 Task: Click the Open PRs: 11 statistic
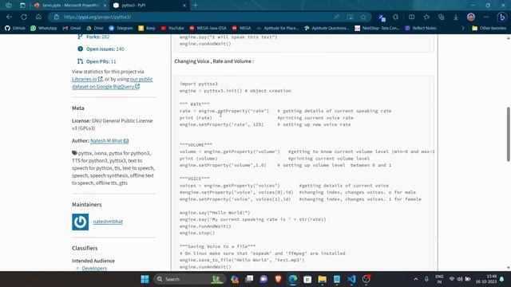(x=97, y=61)
